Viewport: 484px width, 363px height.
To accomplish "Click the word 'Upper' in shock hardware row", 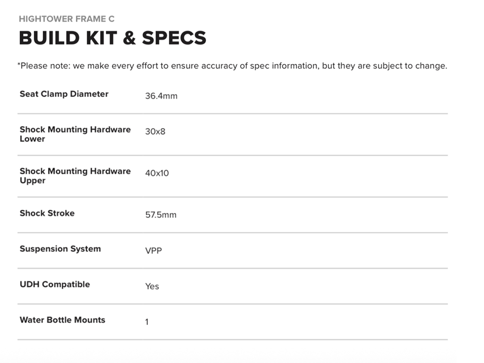I will click(33, 181).
